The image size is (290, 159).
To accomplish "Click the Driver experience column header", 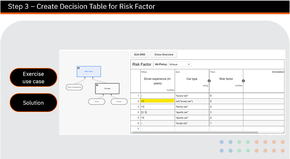I will tap(158, 81).
